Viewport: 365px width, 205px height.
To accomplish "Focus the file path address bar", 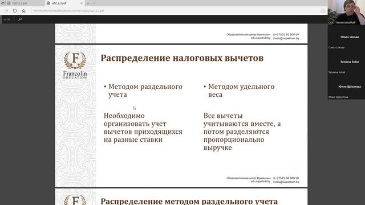I will [175, 11].
